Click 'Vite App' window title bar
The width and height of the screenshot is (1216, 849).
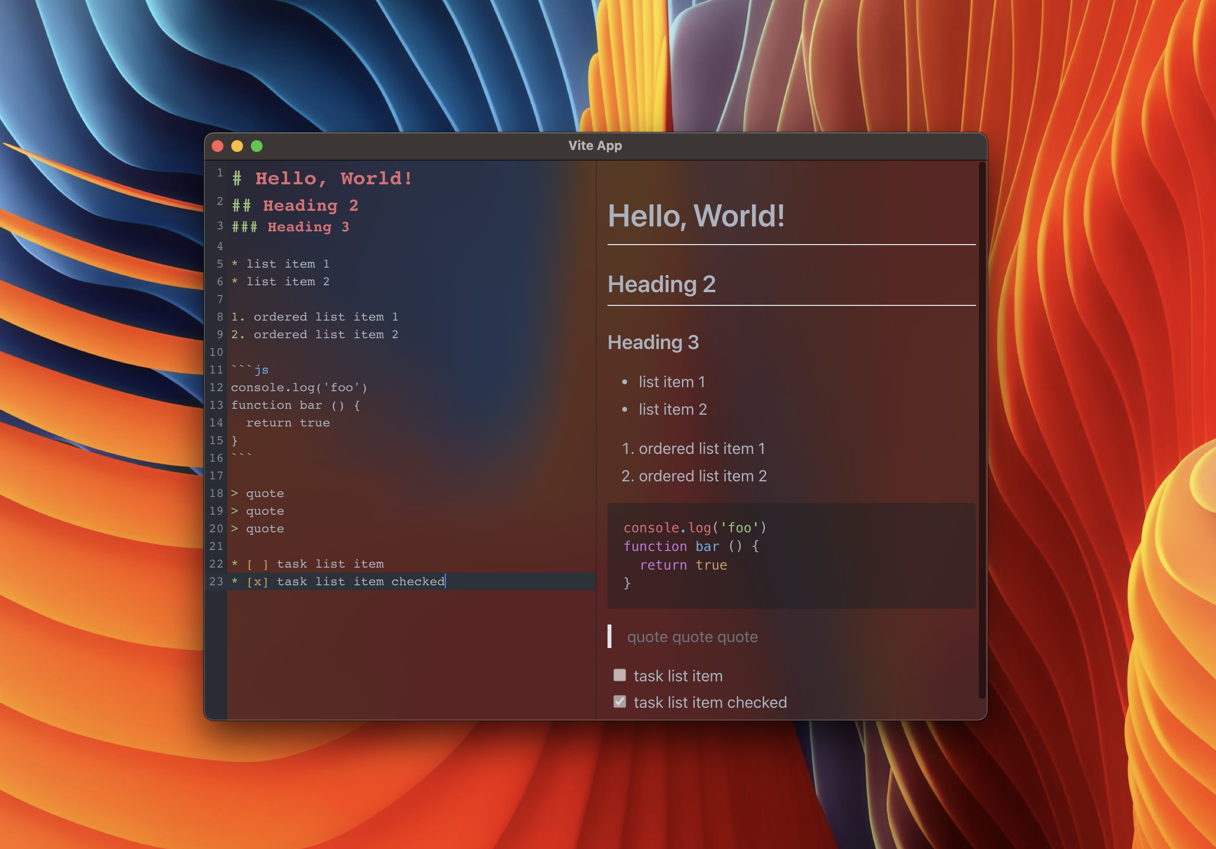pos(595,146)
